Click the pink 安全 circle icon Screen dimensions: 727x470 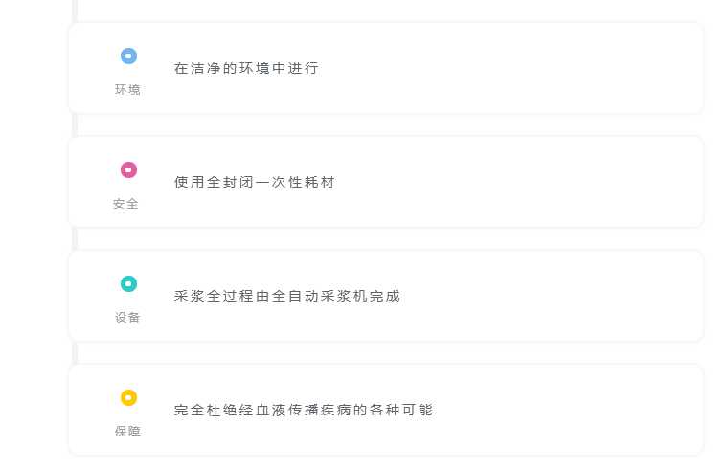(x=129, y=170)
